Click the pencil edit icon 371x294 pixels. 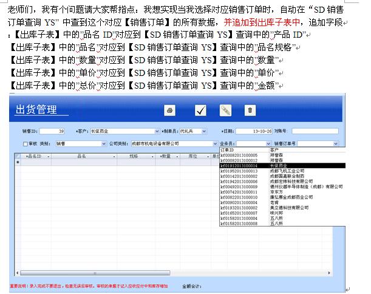click(225, 110)
